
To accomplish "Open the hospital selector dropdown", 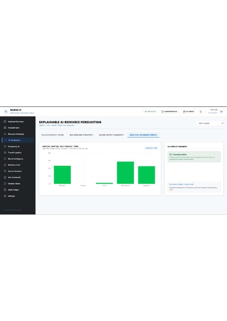I will click(x=210, y=123).
